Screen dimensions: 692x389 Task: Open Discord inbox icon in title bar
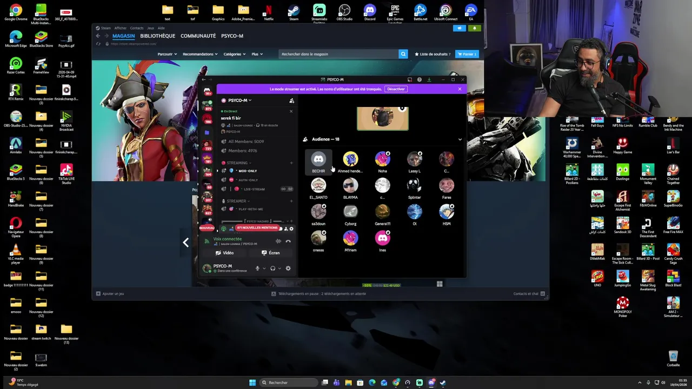(x=410, y=80)
